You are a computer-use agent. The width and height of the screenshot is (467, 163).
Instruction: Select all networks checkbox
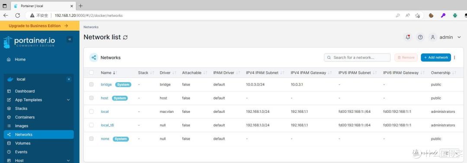(91, 72)
